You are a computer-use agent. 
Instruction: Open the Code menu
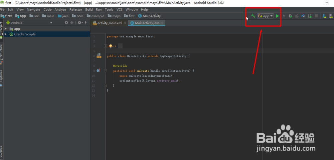[x=47, y=10]
